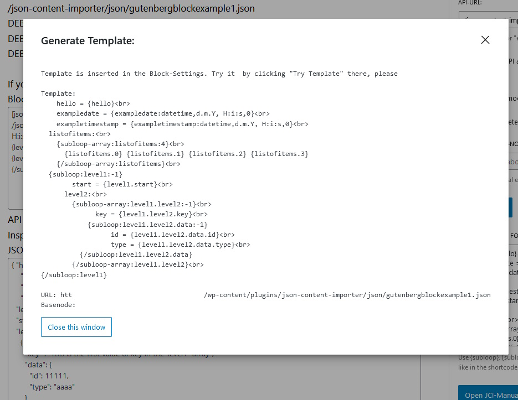This screenshot has width=518, height=400.
Task: Click the closing "{/subloop:level1}" tag line
Action: pyautogui.click(x=74, y=275)
